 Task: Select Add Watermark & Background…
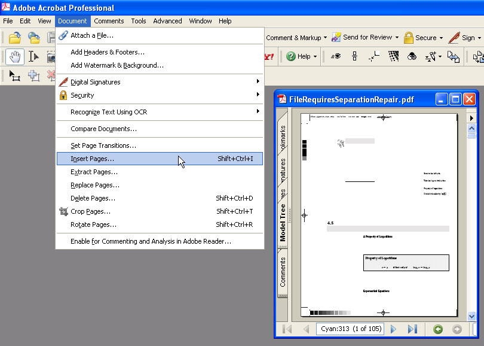click(160, 66)
